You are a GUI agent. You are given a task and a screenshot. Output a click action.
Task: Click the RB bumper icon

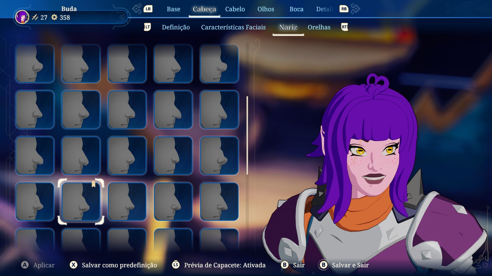click(344, 9)
